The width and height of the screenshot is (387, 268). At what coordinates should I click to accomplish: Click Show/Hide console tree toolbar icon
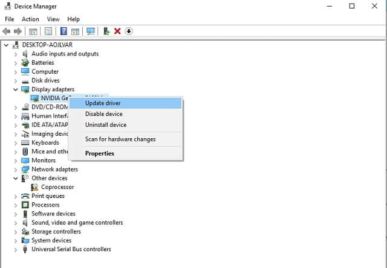(33, 31)
